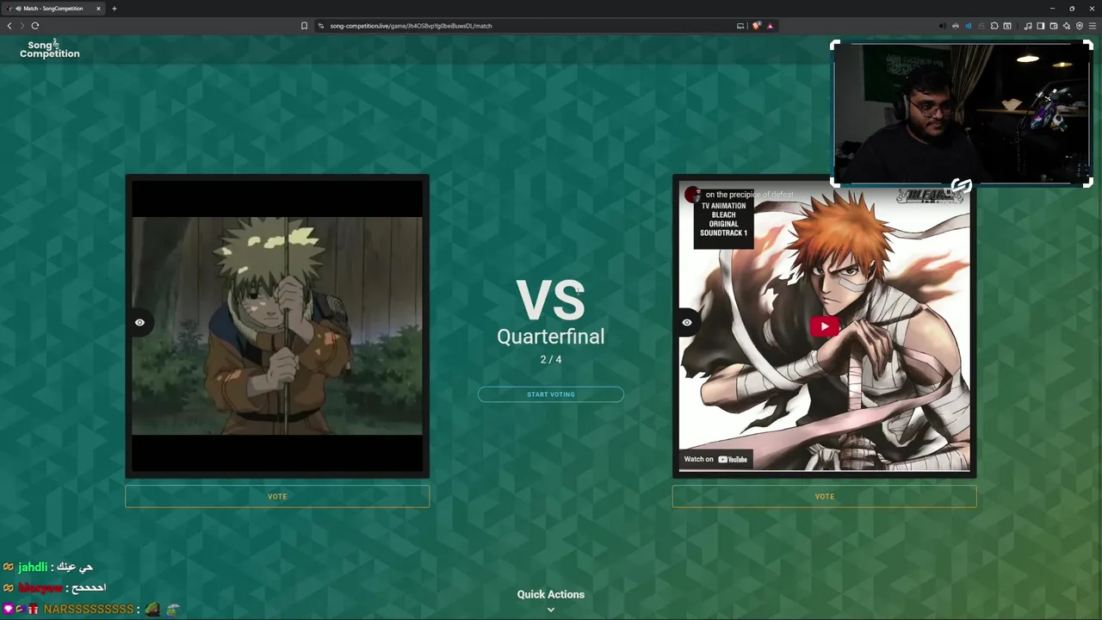
Task: Click the Quarterfinal heading text
Action: [551, 337]
